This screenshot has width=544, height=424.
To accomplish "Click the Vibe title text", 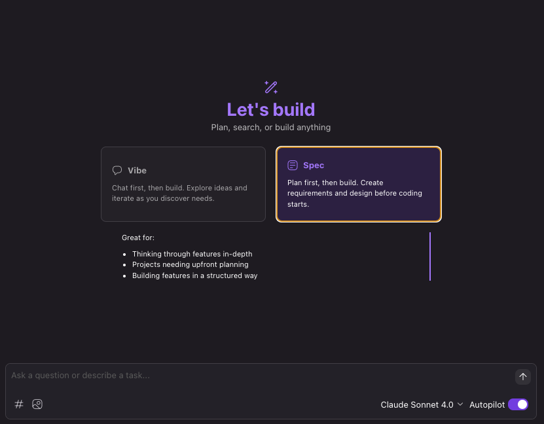I will click(137, 170).
